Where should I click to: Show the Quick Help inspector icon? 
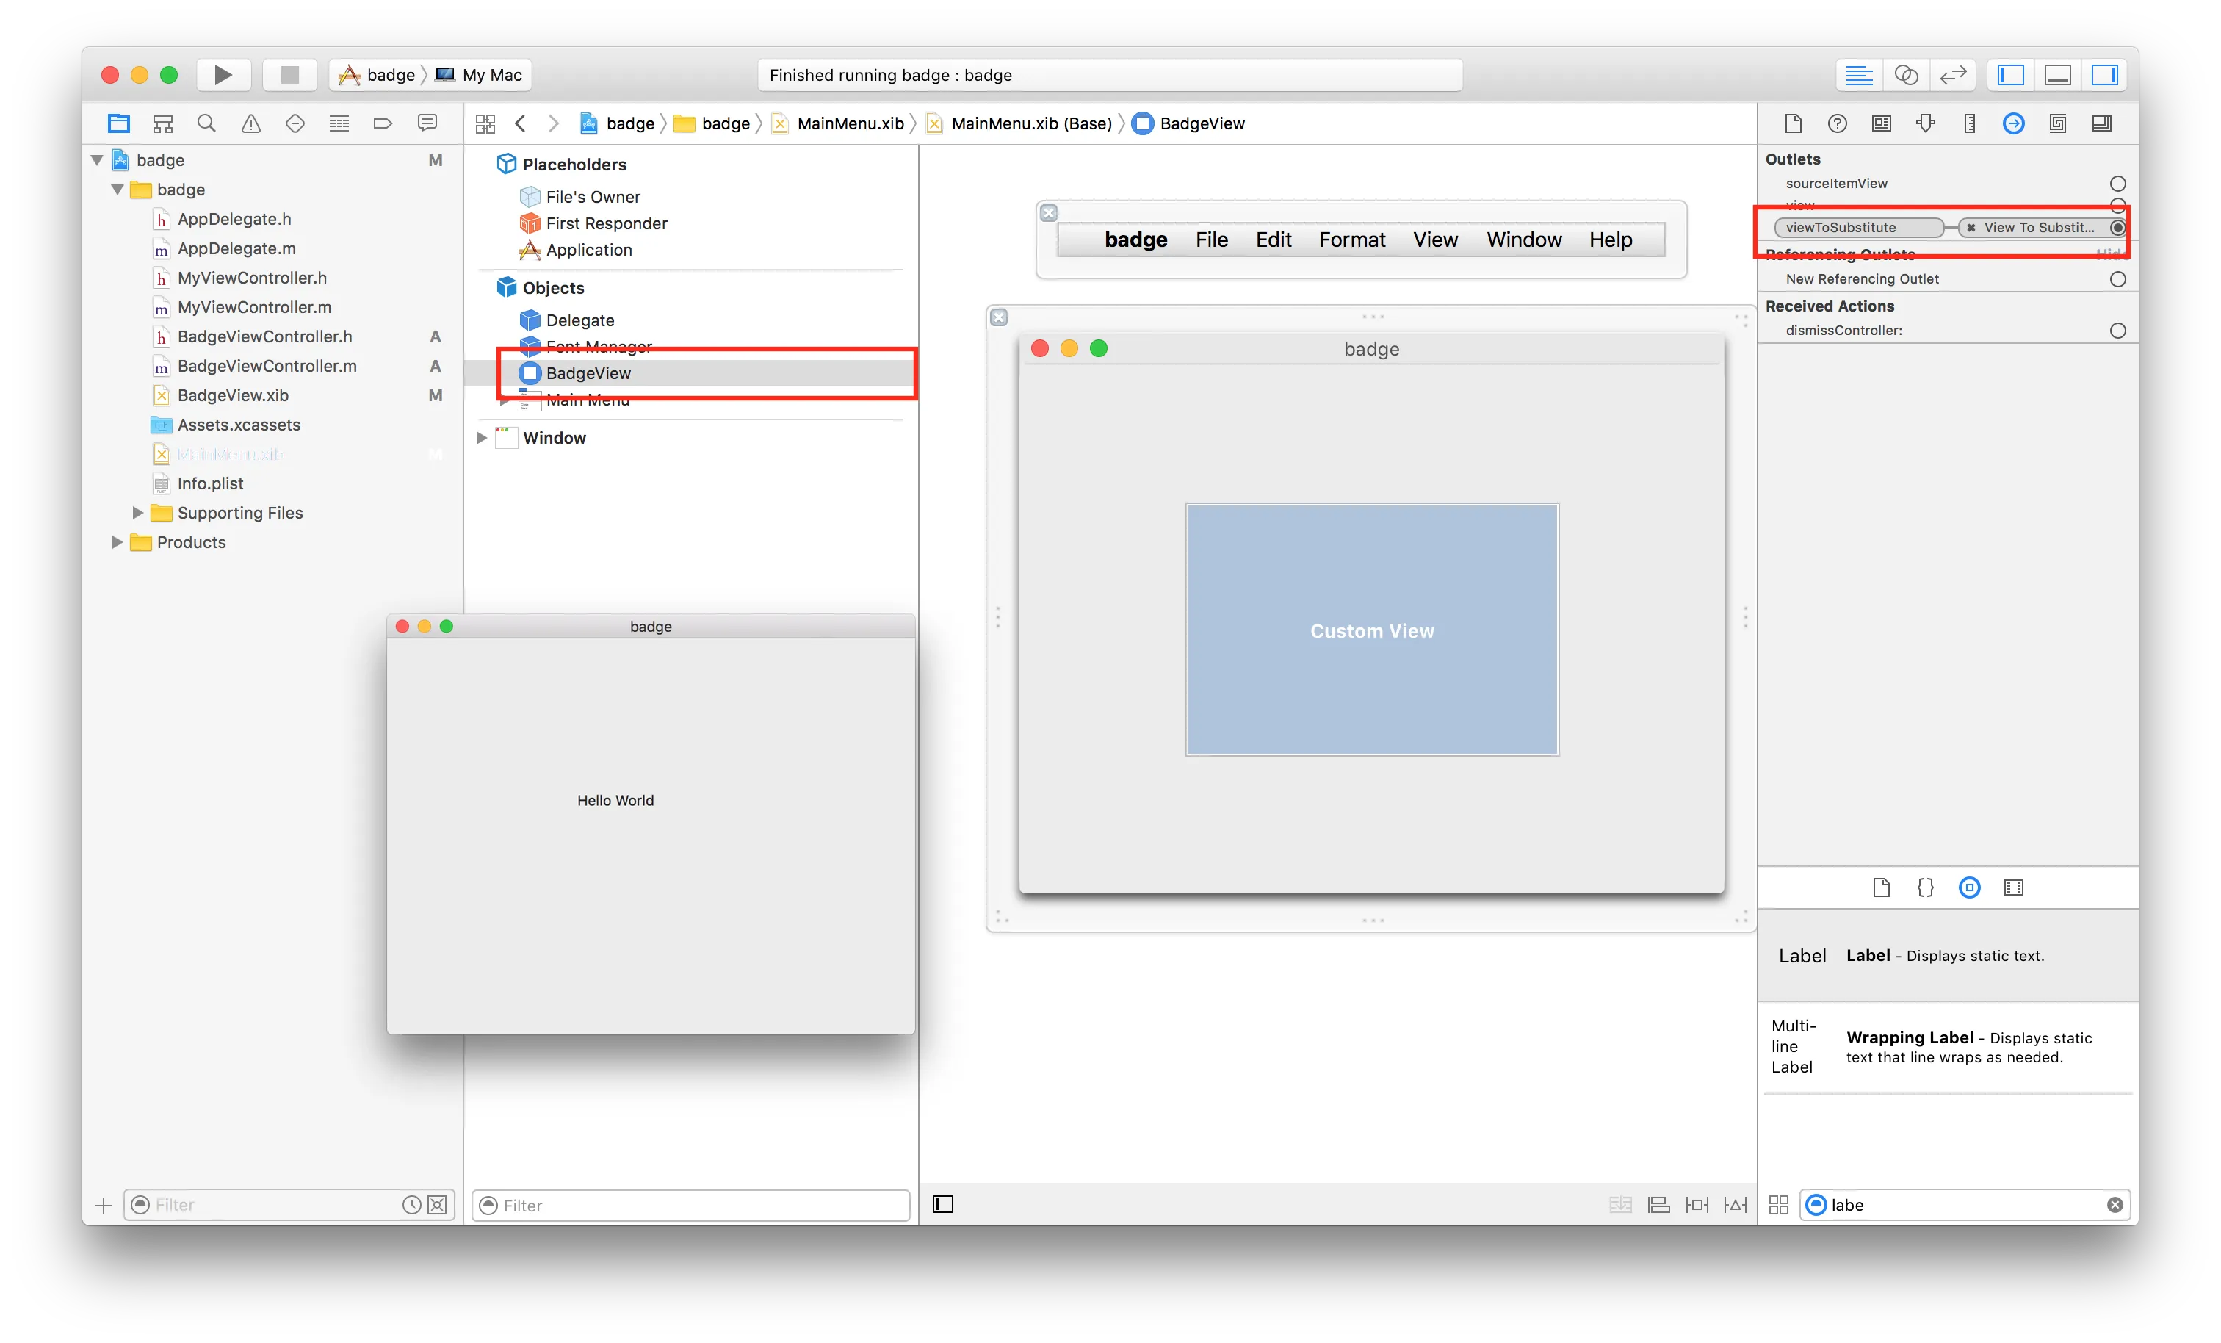coord(1837,123)
